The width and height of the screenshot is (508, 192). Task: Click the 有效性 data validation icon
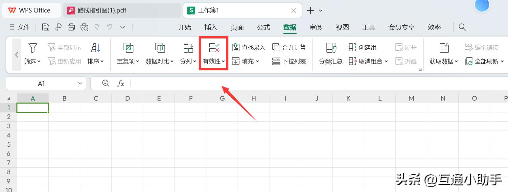pyautogui.click(x=214, y=48)
